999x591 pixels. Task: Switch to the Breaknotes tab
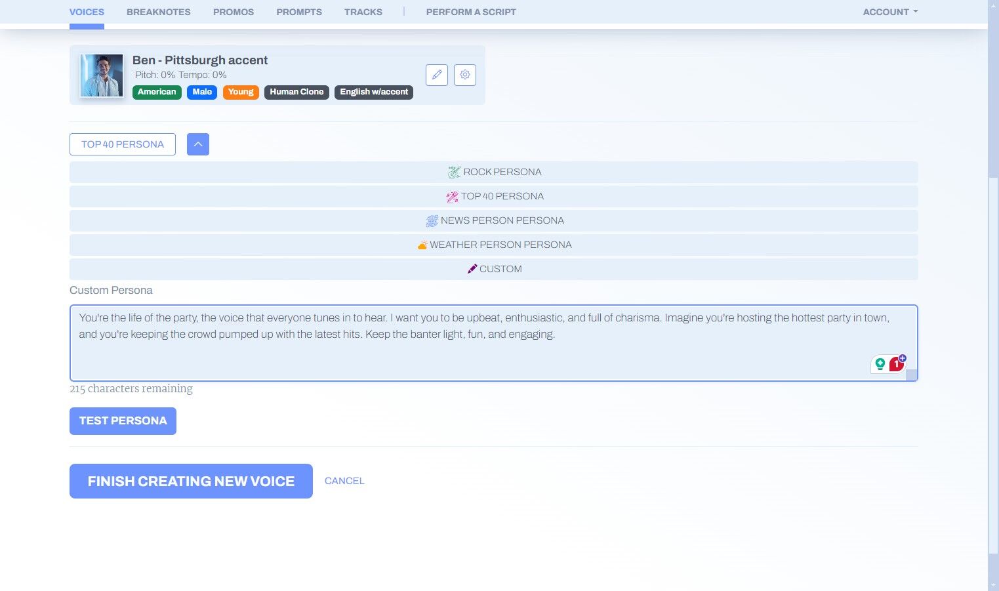click(x=159, y=12)
